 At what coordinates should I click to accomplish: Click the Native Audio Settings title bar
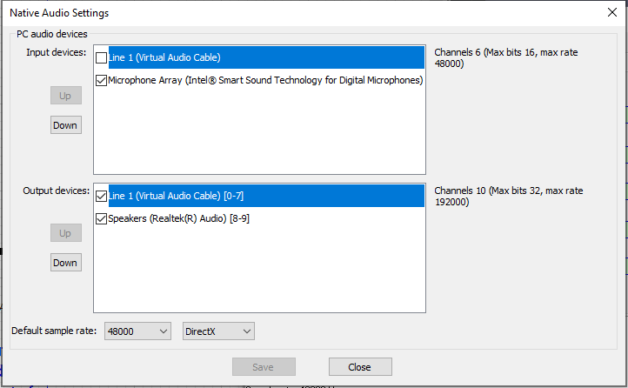(x=261, y=13)
